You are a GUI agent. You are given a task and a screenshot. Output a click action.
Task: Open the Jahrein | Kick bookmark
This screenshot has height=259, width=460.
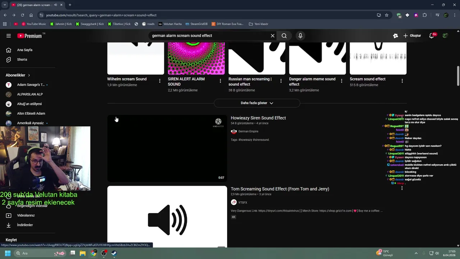(x=61, y=24)
